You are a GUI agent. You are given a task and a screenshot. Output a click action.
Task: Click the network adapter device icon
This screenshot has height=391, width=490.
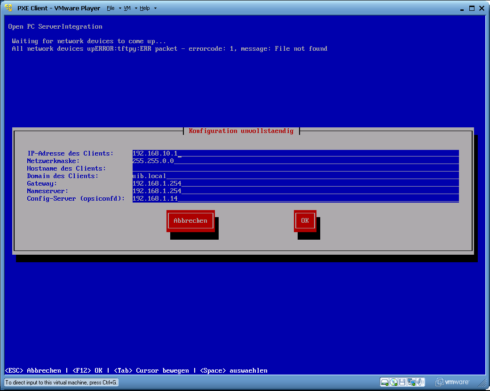point(411,382)
